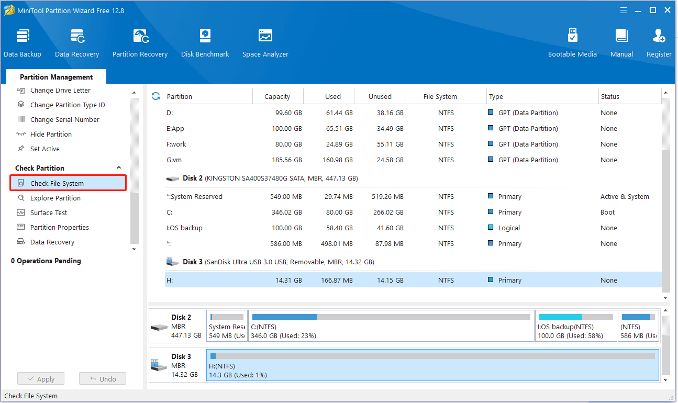Click C:(NTFS) block in disk map

click(x=391, y=326)
